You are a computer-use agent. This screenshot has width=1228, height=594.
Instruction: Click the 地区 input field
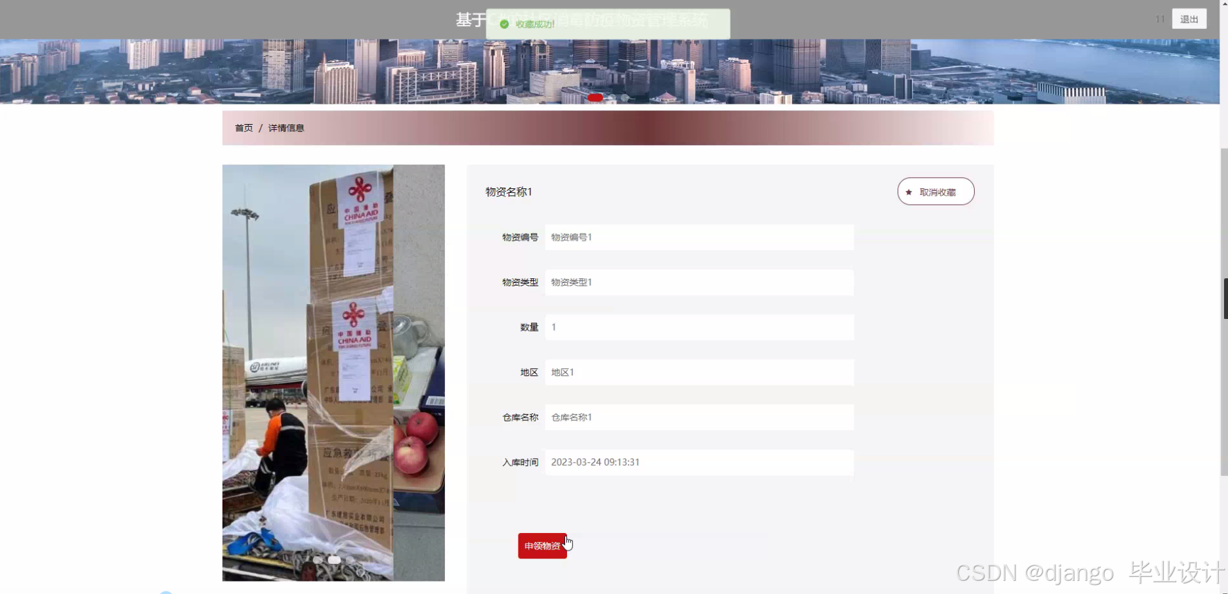pos(699,372)
